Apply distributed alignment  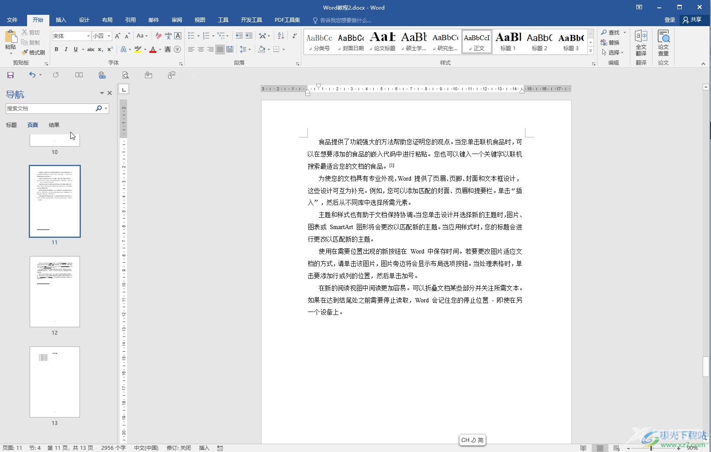pyautogui.click(x=230, y=49)
